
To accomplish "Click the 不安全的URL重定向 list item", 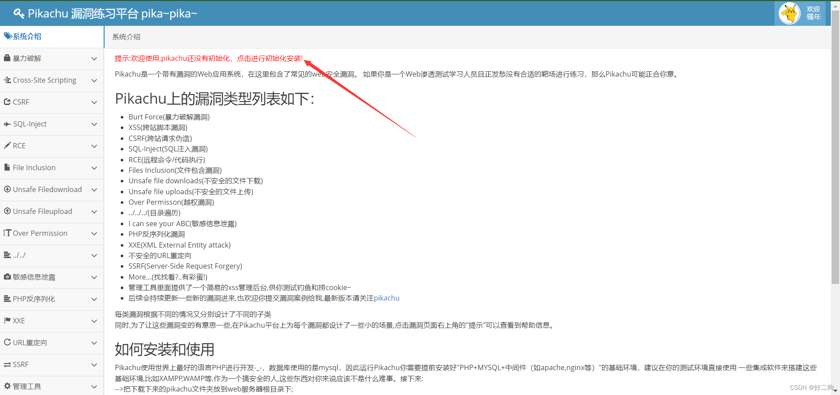I will click(x=160, y=255).
